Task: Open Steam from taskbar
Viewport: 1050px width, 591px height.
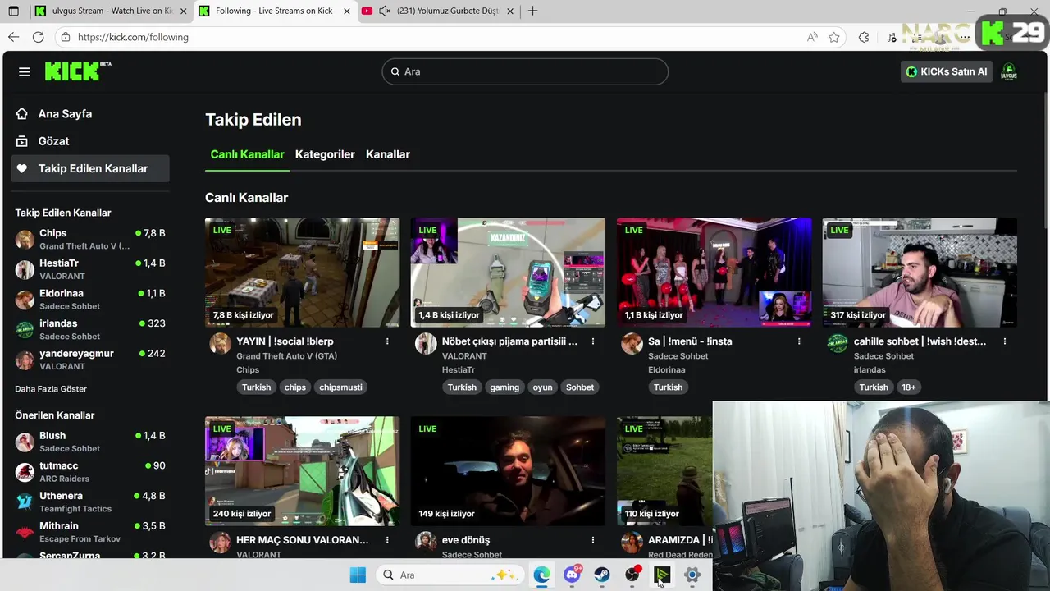Action: point(602,575)
